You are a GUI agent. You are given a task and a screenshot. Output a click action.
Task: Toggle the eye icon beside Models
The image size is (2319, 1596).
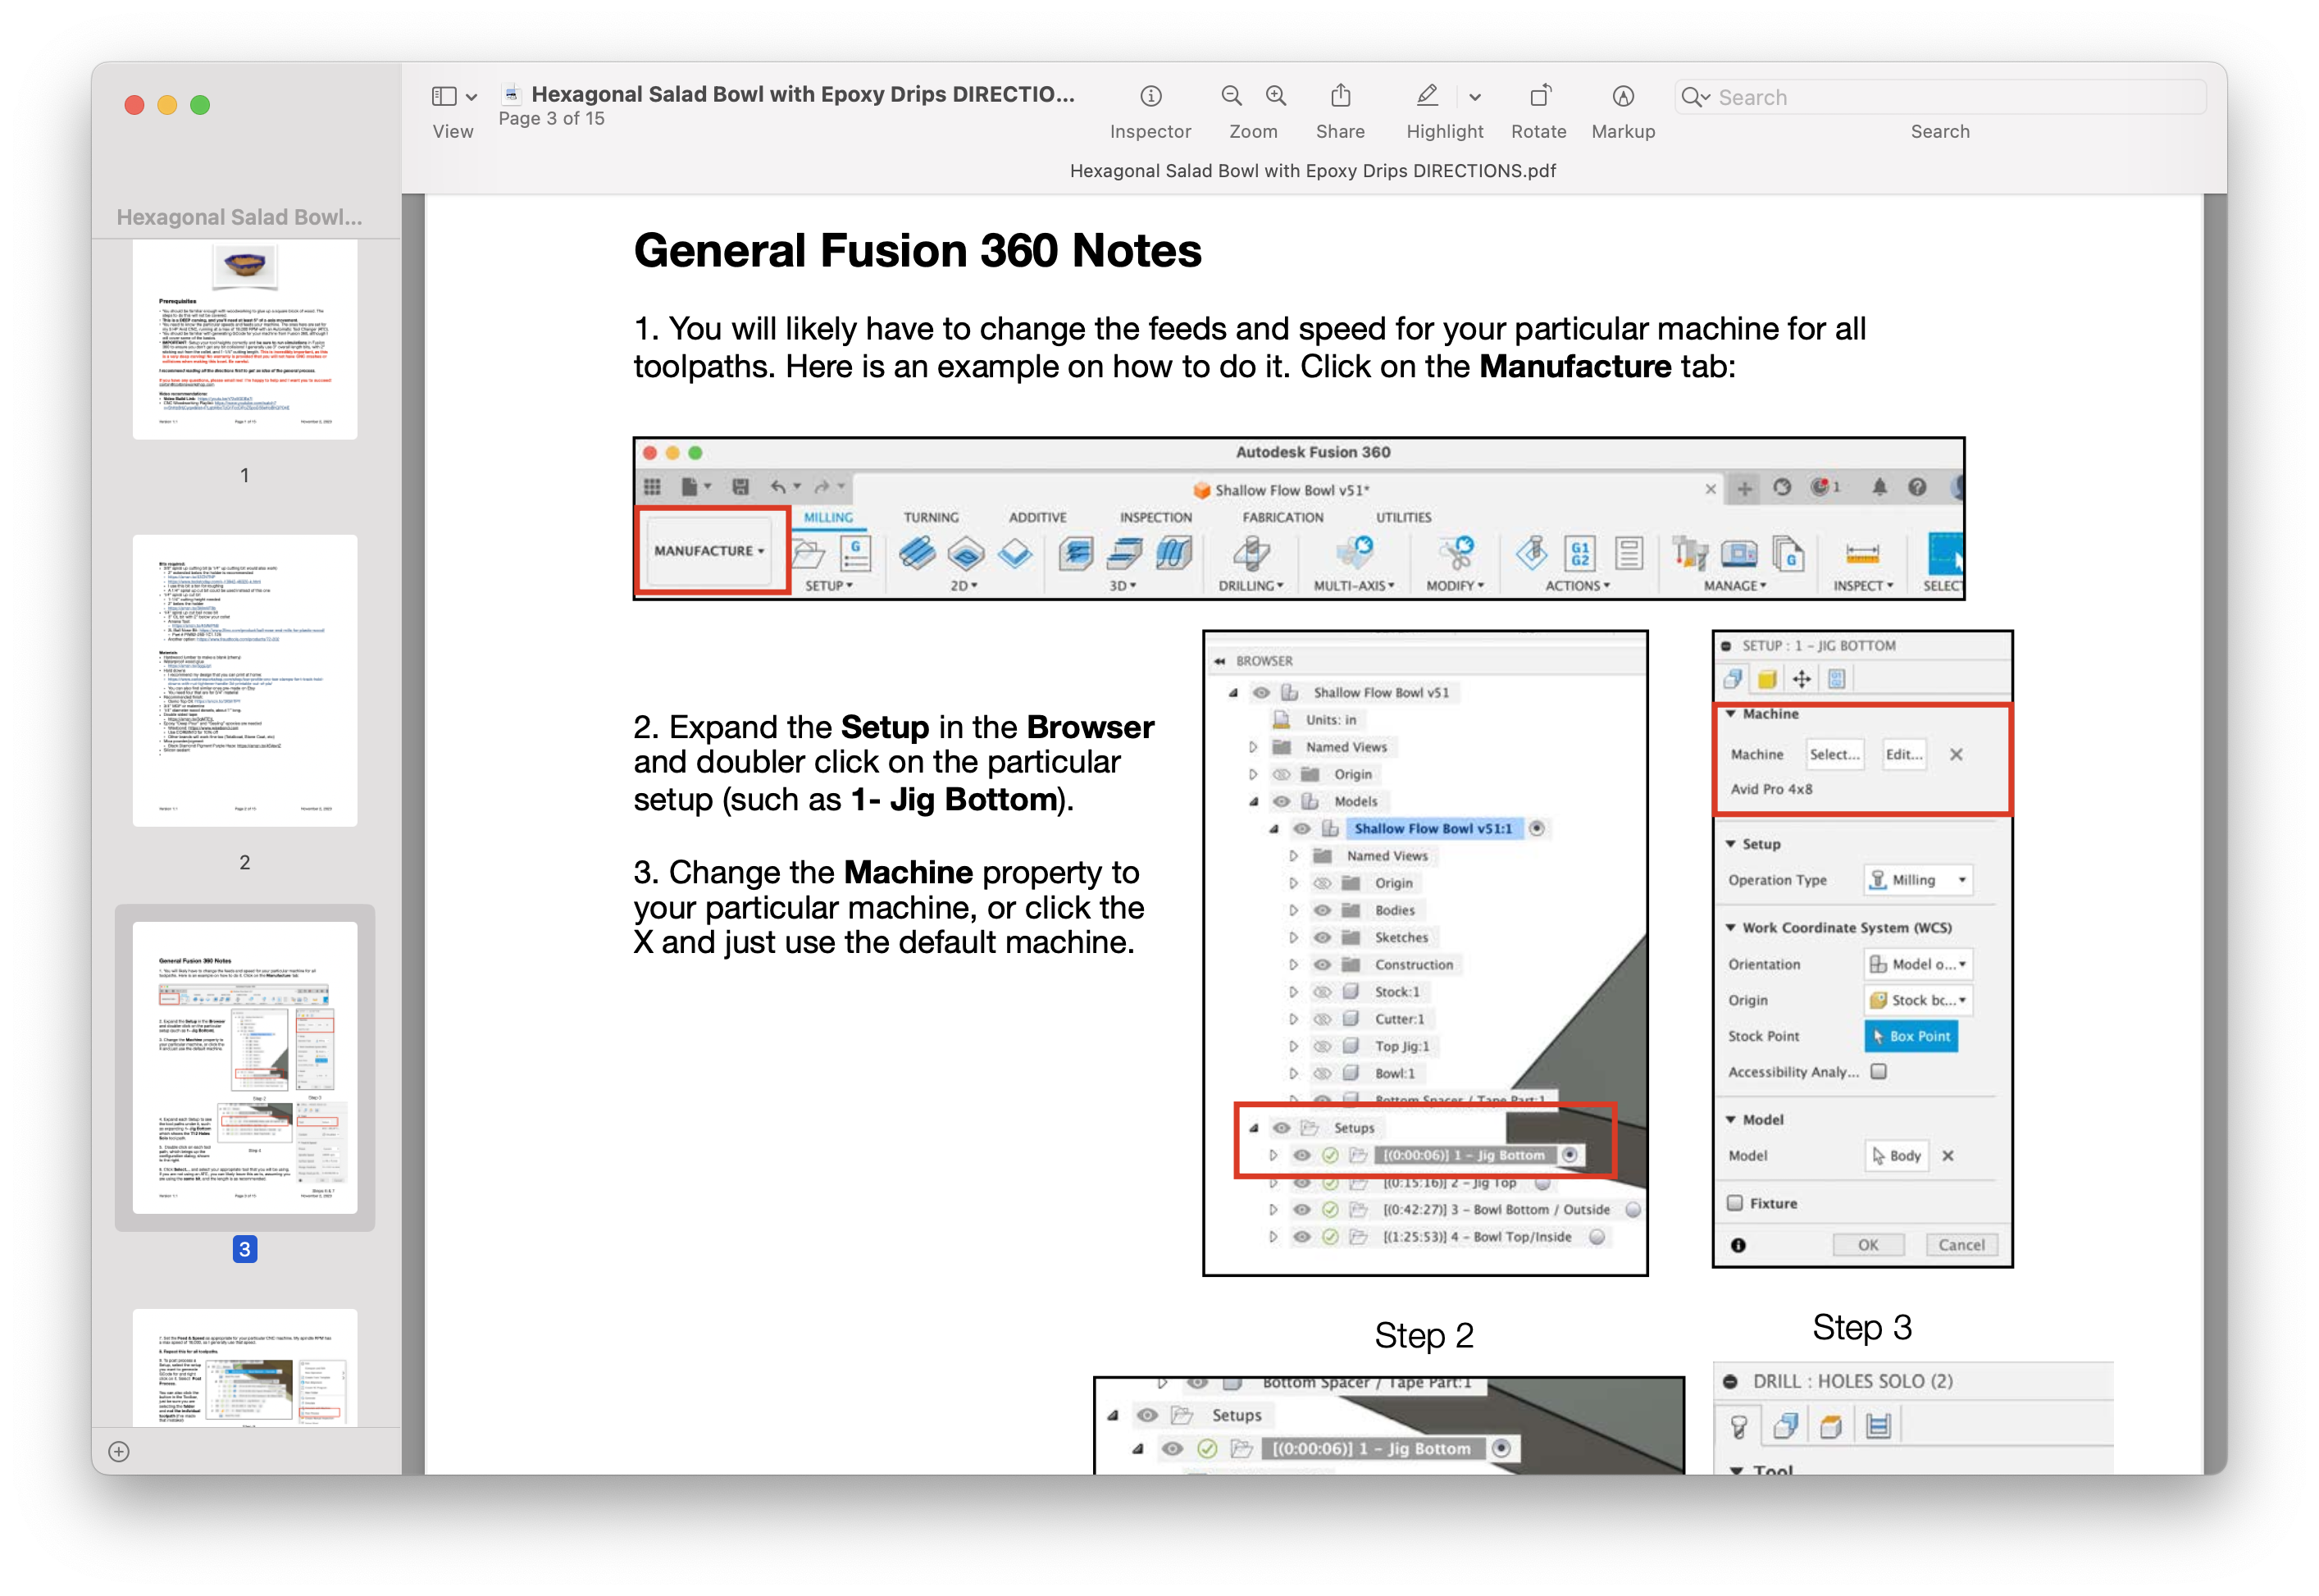(1282, 801)
